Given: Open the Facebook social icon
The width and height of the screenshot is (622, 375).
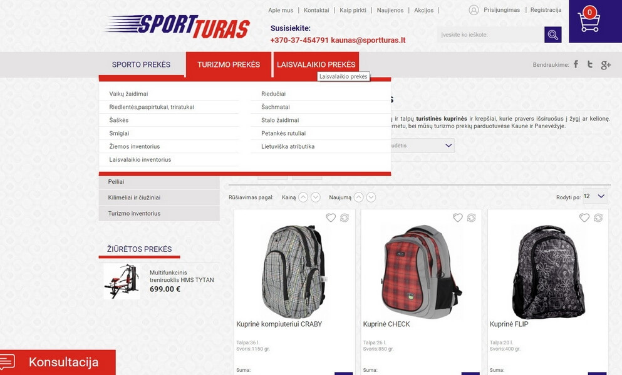Looking at the screenshot, I should click(576, 64).
